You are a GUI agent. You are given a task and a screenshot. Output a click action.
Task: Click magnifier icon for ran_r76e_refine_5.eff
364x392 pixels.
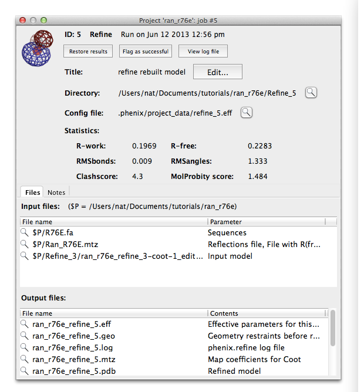pyautogui.click(x=25, y=324)
